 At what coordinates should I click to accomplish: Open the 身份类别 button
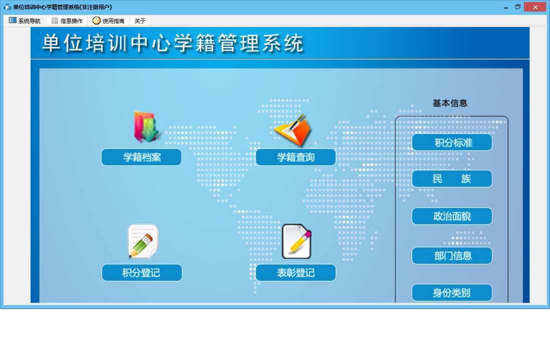452,292
